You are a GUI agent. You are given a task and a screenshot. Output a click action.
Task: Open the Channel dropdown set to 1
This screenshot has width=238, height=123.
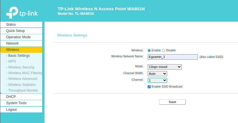[157, 80]
